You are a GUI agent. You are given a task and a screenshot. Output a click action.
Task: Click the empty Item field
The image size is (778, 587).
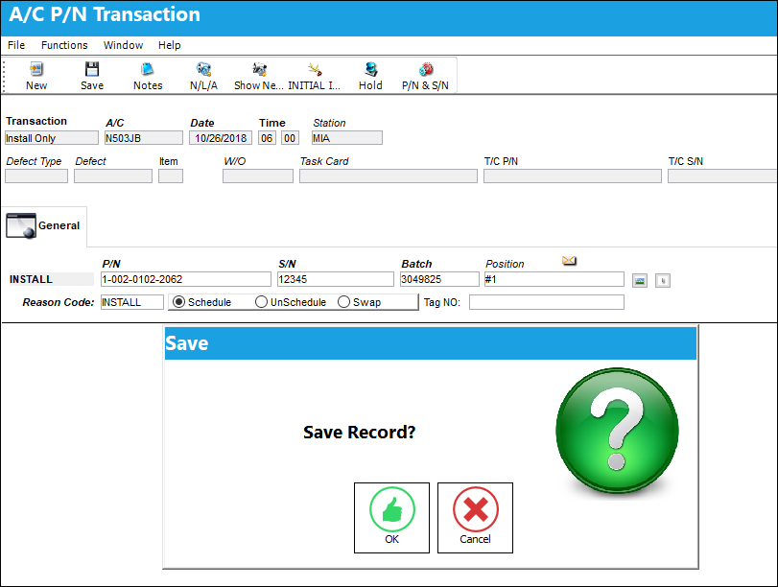coord(171,176)
